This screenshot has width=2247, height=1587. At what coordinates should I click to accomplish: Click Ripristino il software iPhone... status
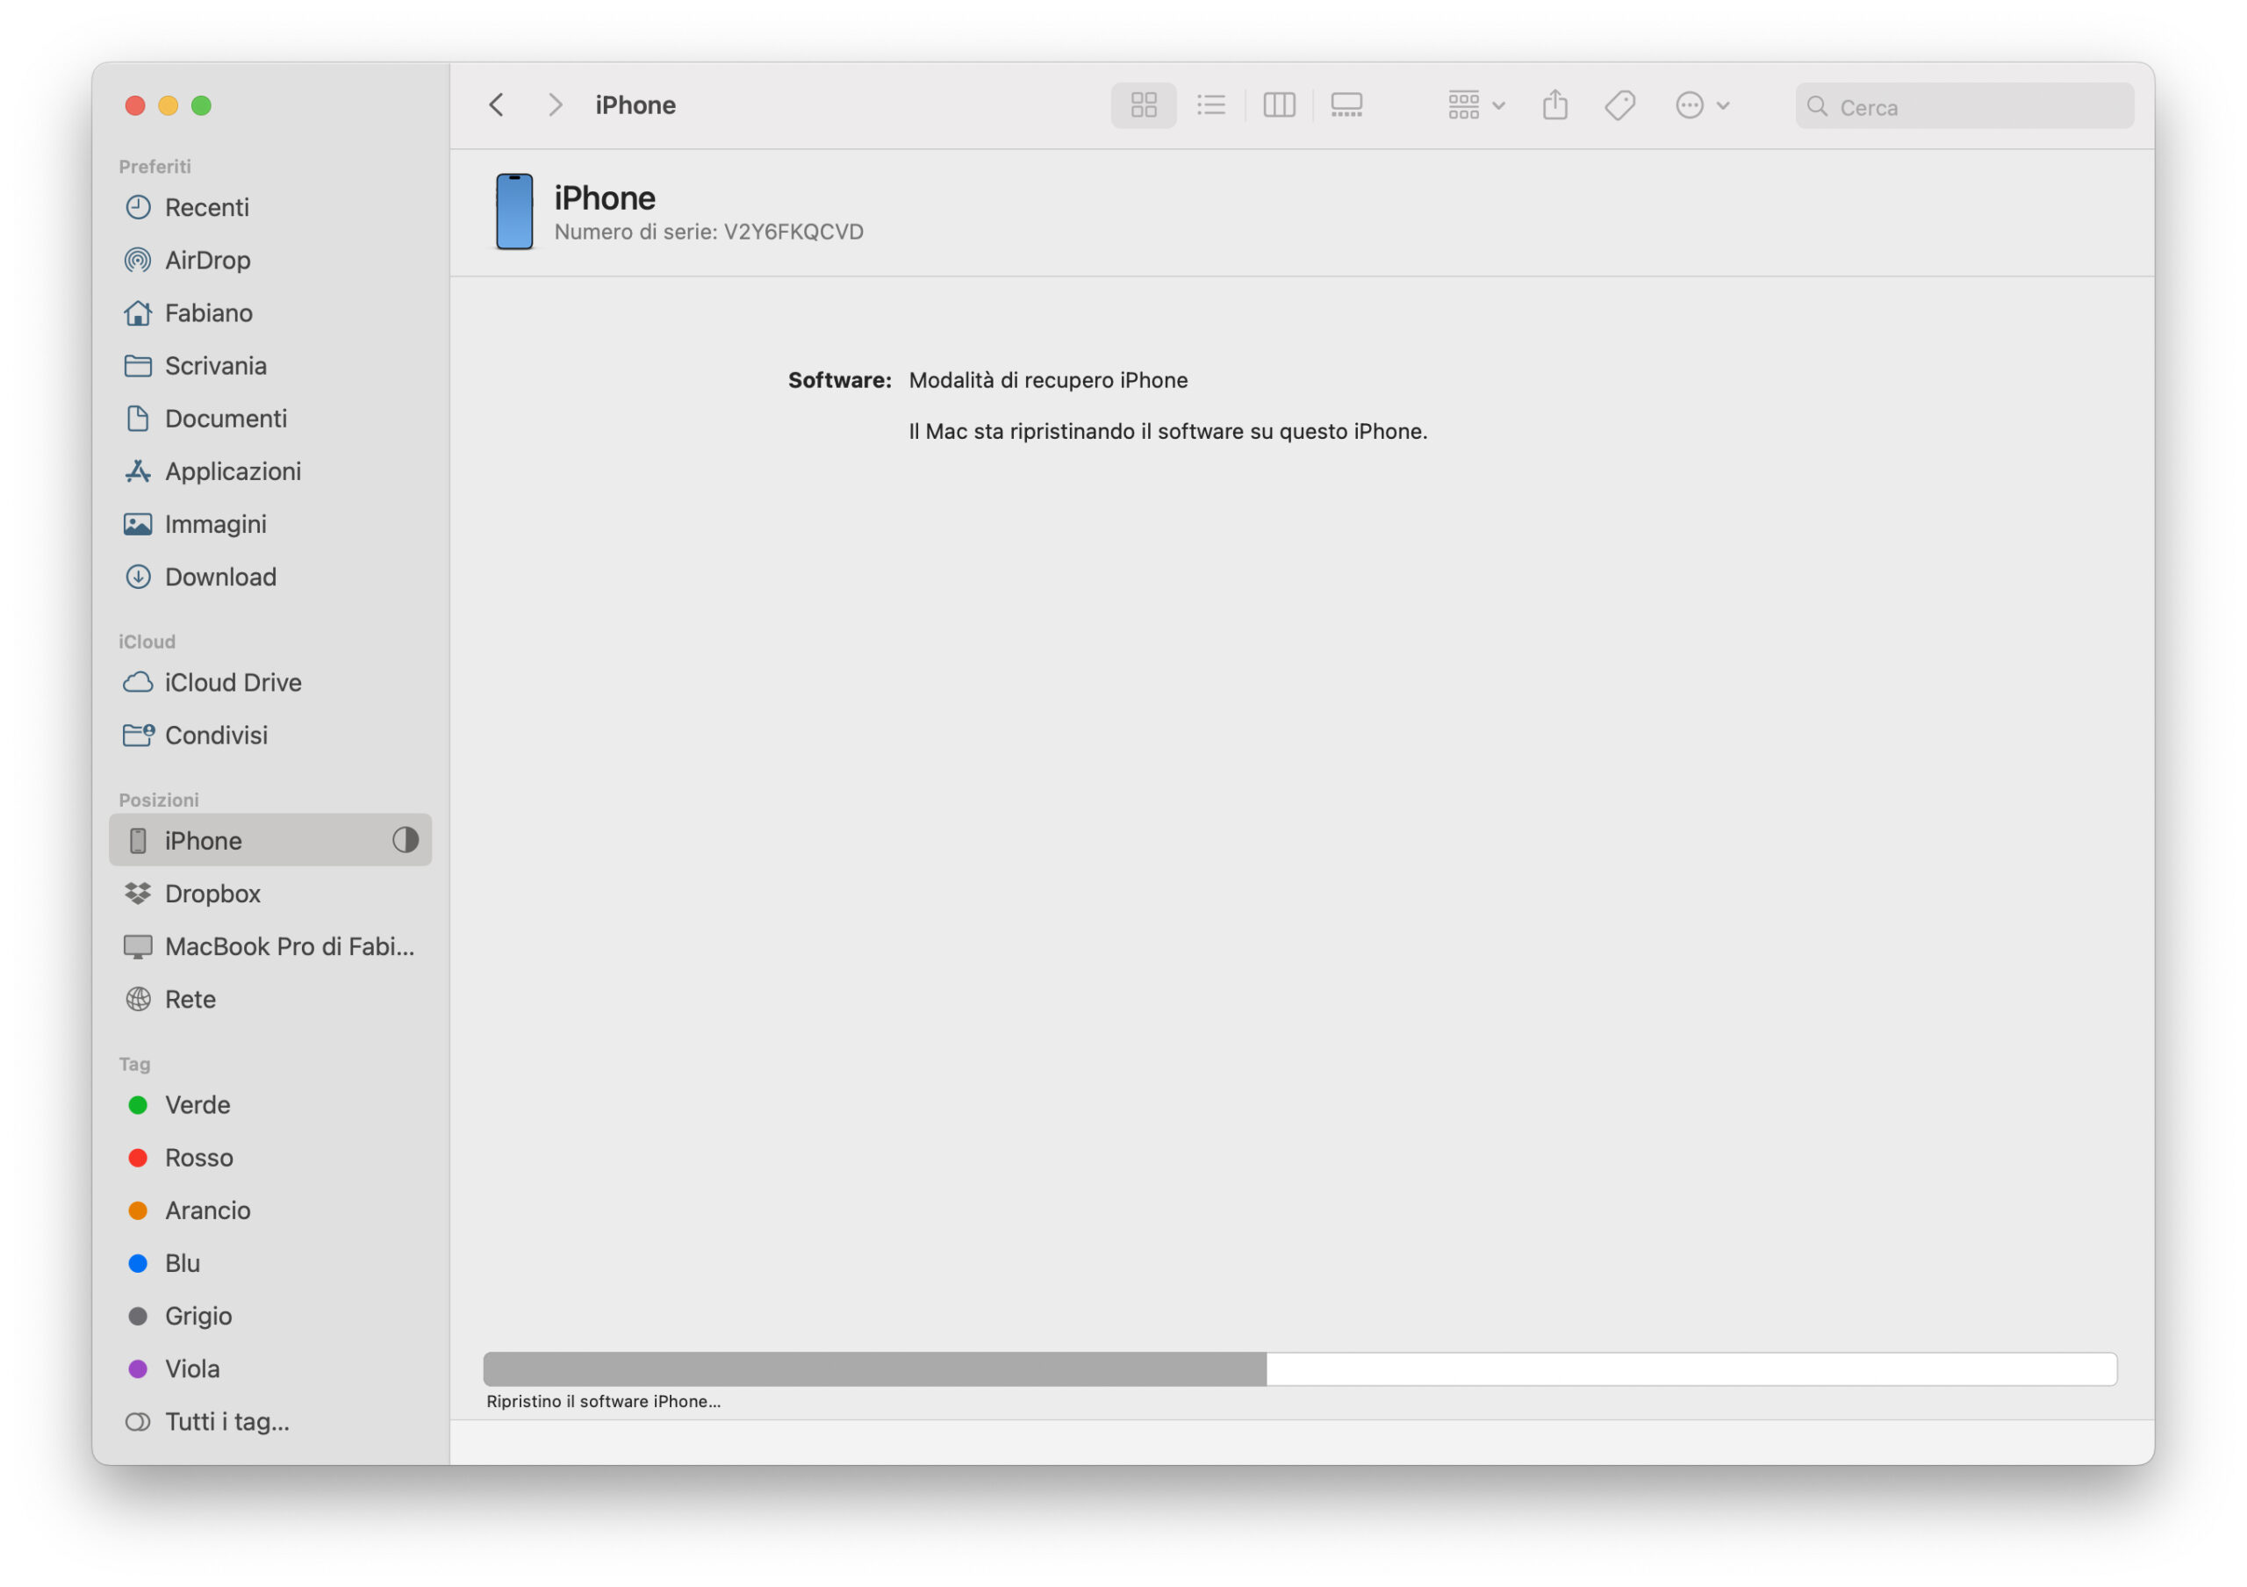[x=604, y=1402]
